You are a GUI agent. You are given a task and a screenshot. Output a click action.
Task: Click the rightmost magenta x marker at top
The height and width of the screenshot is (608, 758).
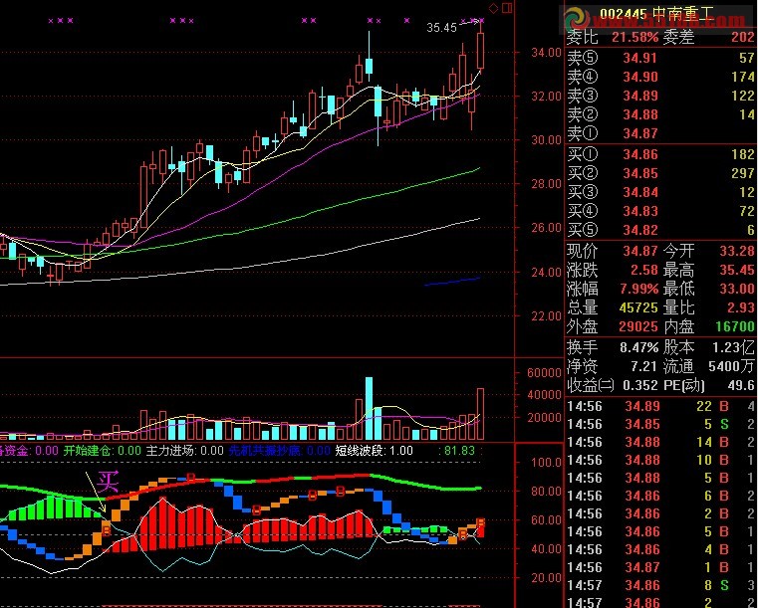tap(481, 20)
